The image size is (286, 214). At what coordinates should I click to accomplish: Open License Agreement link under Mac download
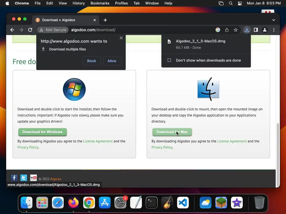click(x=232, y=141)
